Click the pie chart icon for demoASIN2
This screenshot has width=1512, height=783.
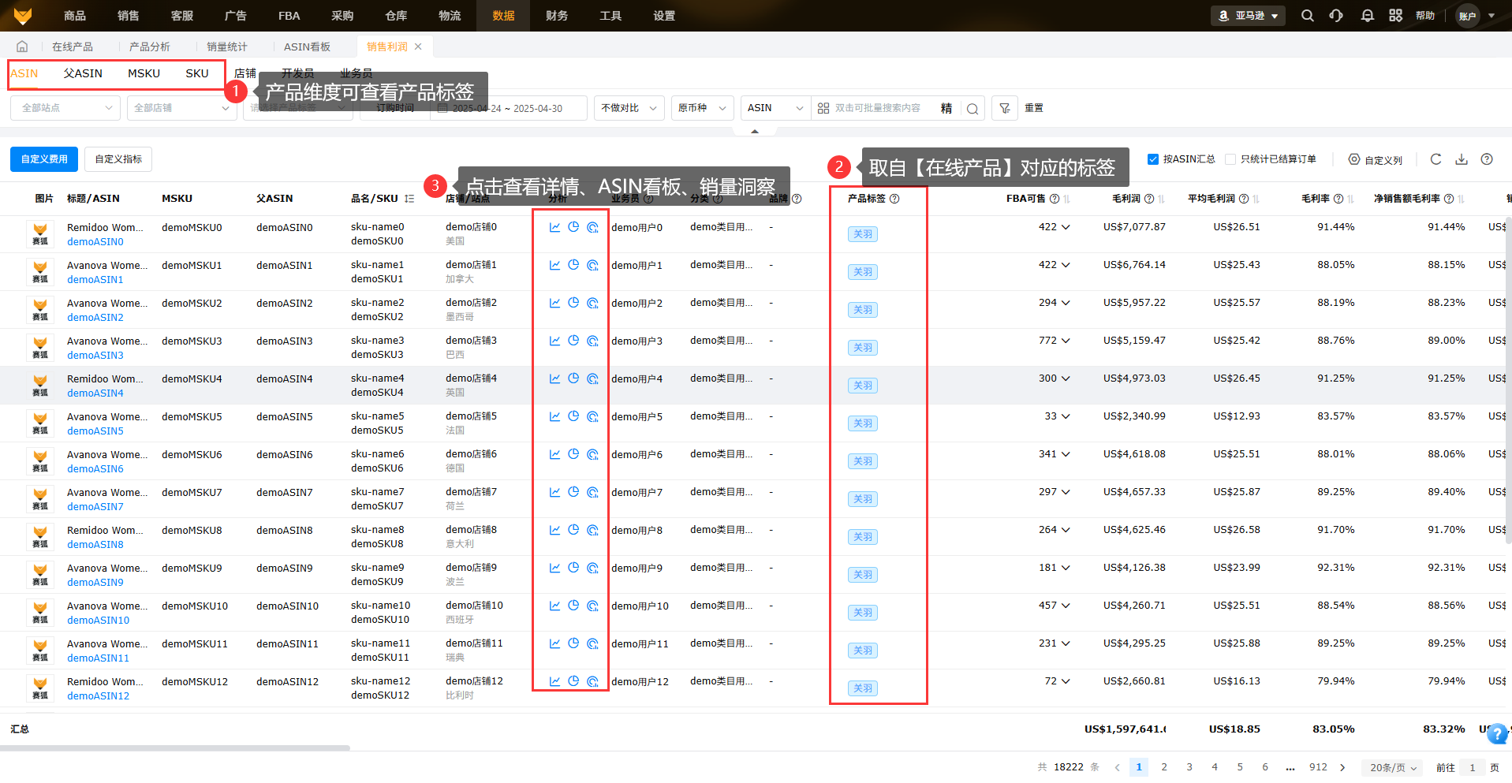coord(573,303)
